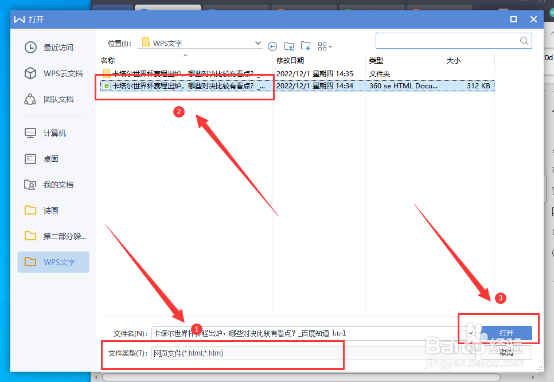Select the 卡塔尔世界杯 folder row

point(297,73)
